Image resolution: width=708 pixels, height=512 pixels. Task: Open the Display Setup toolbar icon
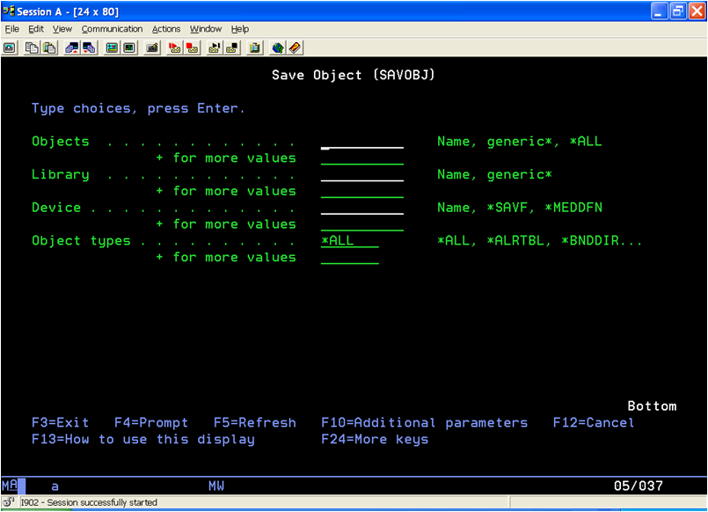pos(112,48)
